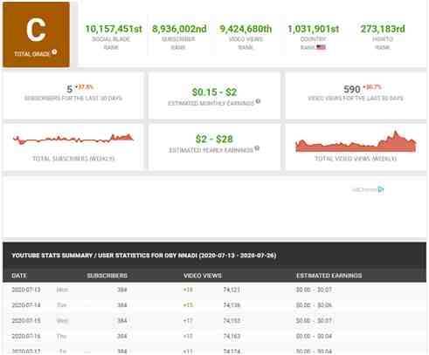429x355 pixels.
Task: Click the AdChoices icon
Action: pyautogui.click(x=381, y=189)
